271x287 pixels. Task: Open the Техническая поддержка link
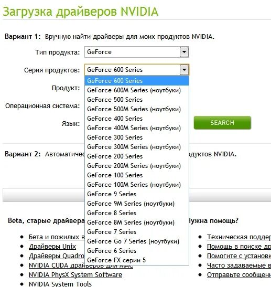click(239, 237)
